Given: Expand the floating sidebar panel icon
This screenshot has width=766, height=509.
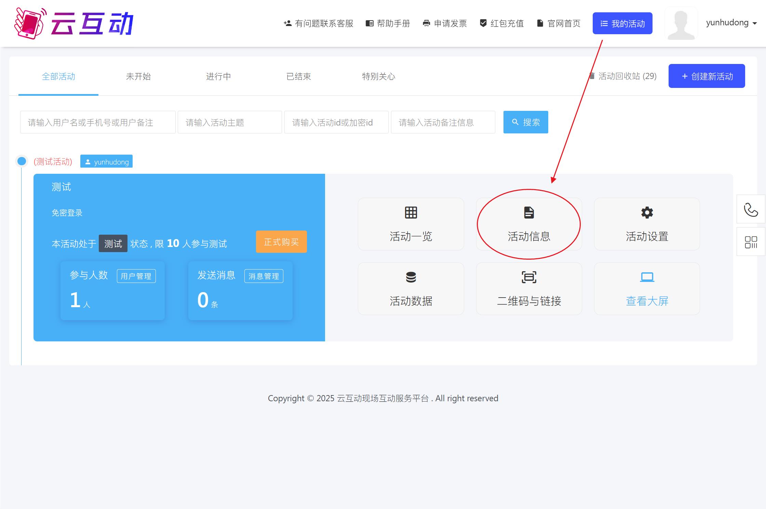Looking at the screenshot, I should [751, 242].
